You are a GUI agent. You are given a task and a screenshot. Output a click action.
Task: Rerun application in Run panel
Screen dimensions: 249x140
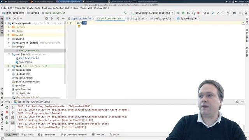[x=7, y=107]
